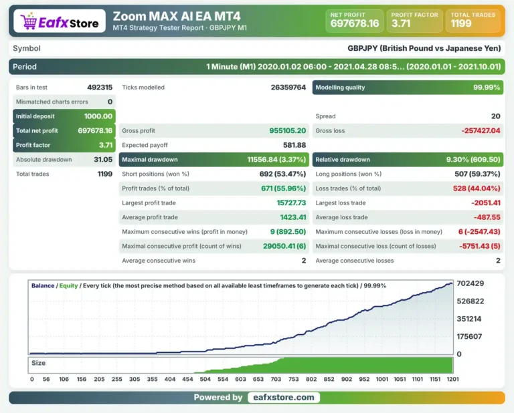Image resolution: width=514 pixels, height=413 pixels.
Task: Select Loss trades value 528 (44.04%)
Action: coord(477,188)
